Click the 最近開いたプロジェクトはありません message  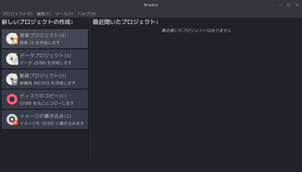click(196, 31)
